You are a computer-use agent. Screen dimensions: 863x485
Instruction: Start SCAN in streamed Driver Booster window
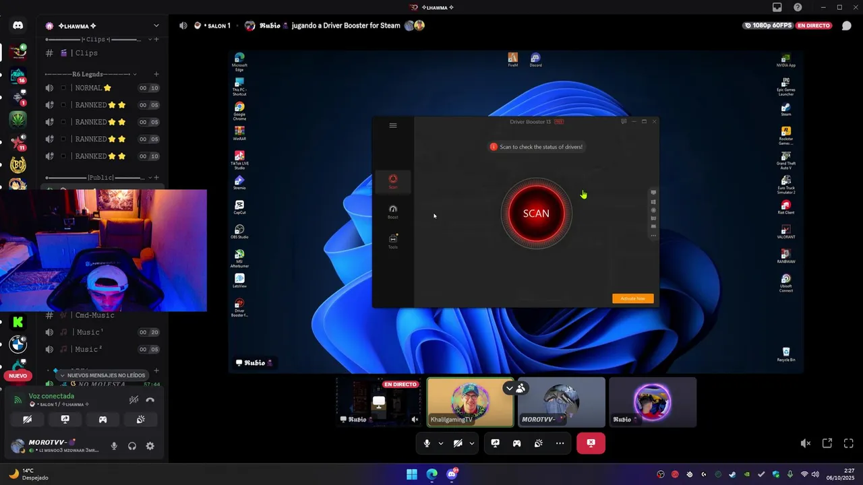tap(536, 214)
